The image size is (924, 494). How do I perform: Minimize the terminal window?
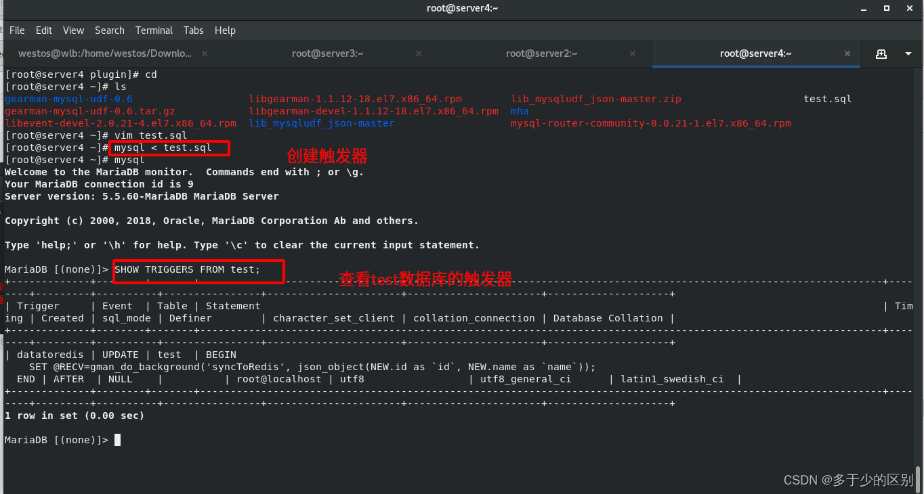(864, 8)
